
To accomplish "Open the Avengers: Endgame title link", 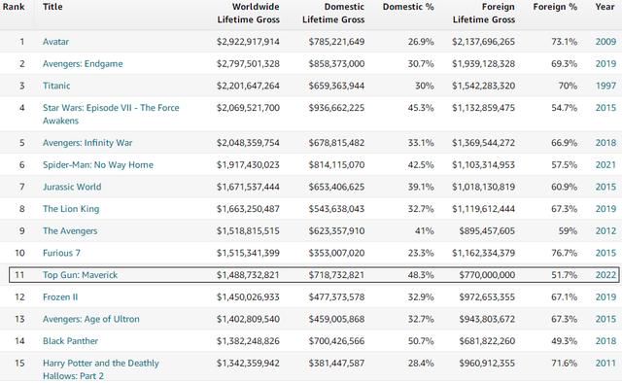I will coord(83,64).
